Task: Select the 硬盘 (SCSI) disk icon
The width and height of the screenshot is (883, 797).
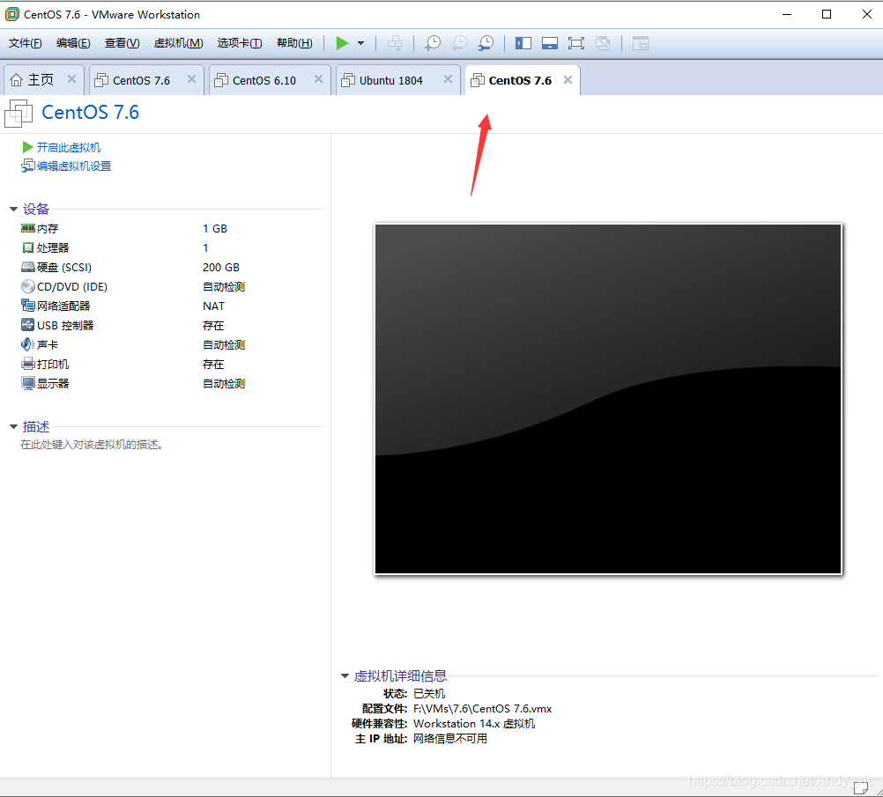Action: tap(27, 268)
